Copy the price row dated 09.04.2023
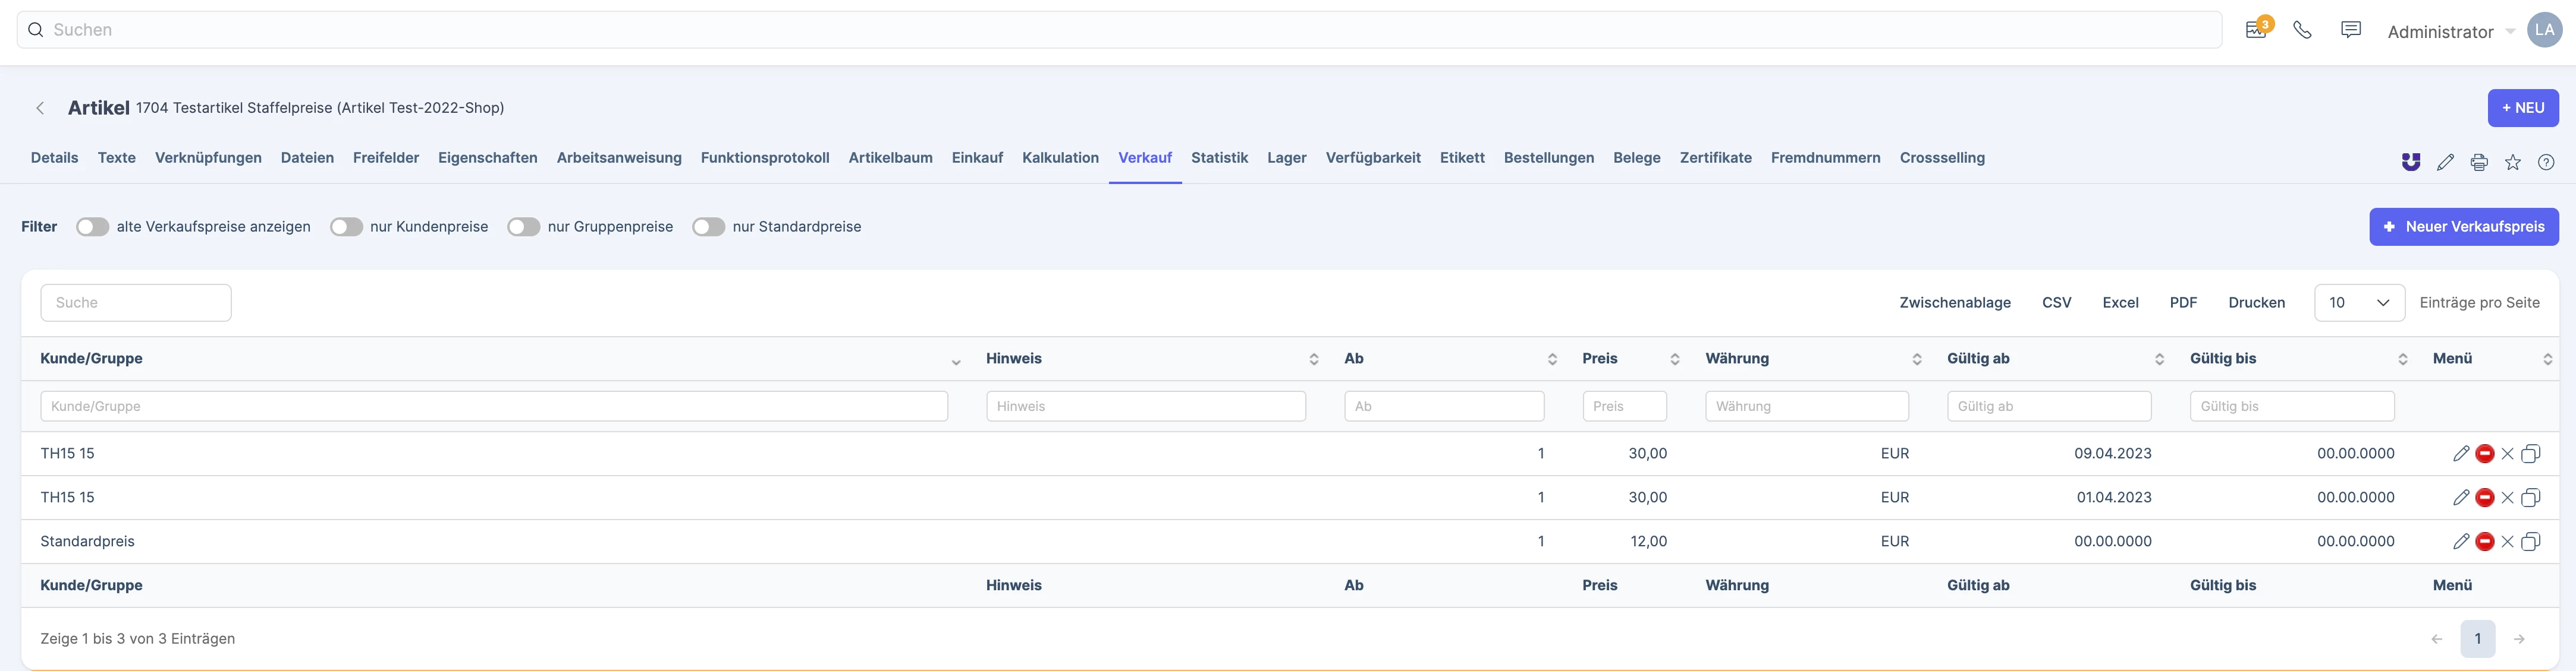The image size is (2576, 671). click(2531, 453)
